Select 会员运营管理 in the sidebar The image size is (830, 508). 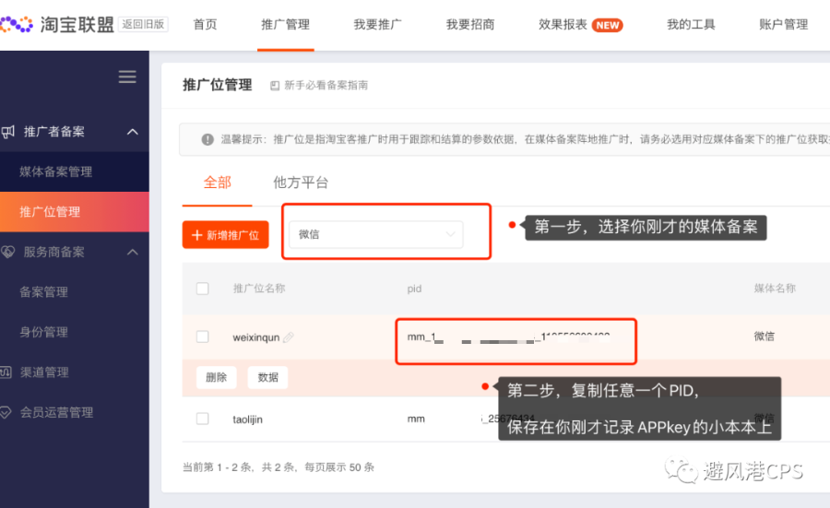pos(56,412)
